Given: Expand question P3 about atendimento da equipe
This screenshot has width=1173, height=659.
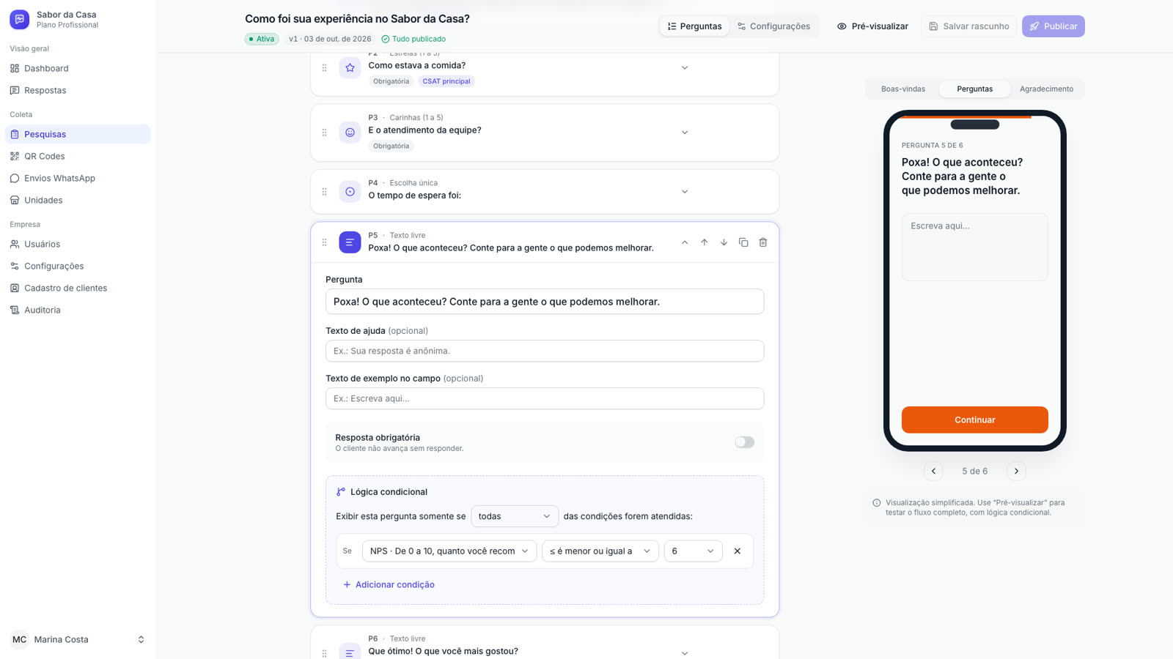Looking at the screenshot, I should [x=685, y=133].
